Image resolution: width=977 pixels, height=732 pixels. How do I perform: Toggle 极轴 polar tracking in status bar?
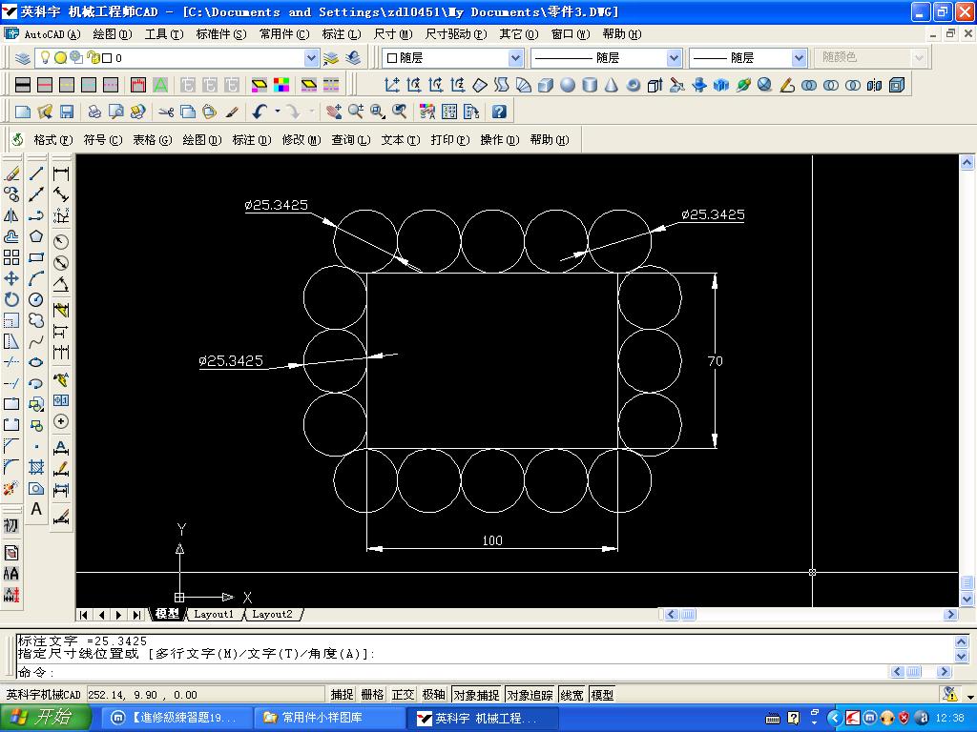tap(433, 695)
